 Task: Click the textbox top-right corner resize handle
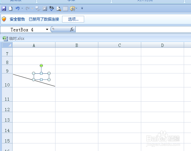[49, 73]
